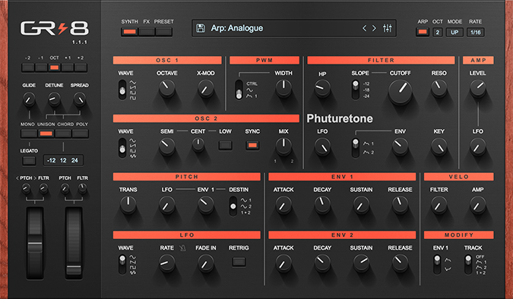
Task: Go to the next preset with right arrow
Action: (x=374, y=28)
